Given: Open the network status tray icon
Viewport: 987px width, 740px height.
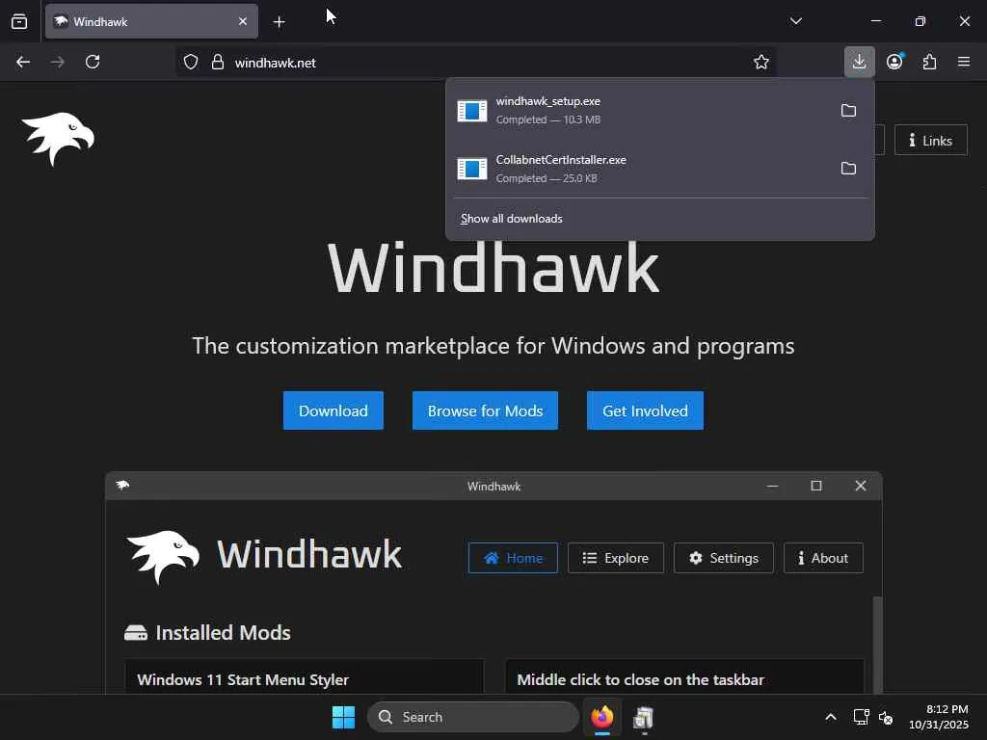Looking at the screenshot, I should coord(861,717).
